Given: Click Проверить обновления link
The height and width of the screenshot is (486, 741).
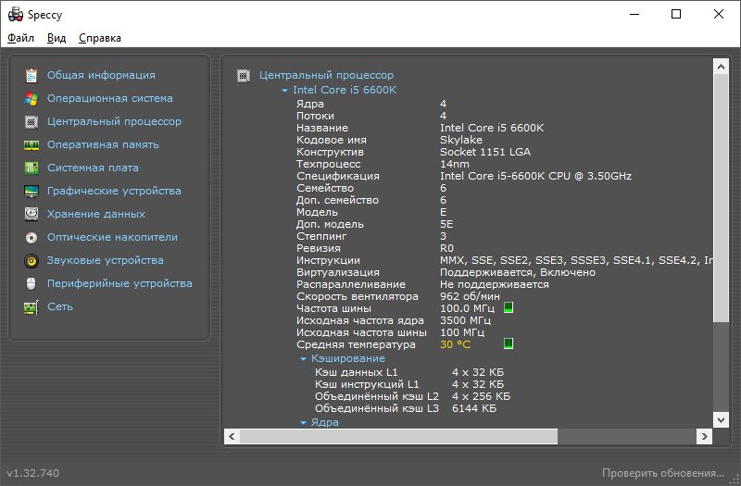Looking at the screenshot, I should [x=662, y=473].
